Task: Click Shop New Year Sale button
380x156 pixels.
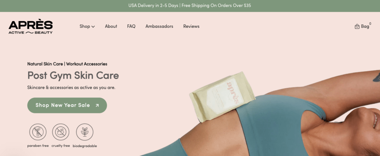Action: point(67,105)
